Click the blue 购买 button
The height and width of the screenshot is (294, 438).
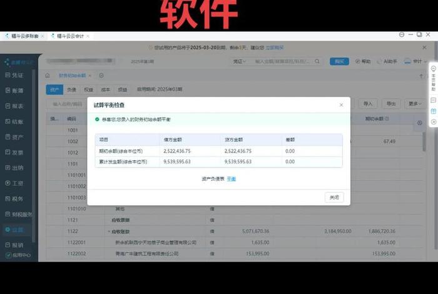point(339,61)
